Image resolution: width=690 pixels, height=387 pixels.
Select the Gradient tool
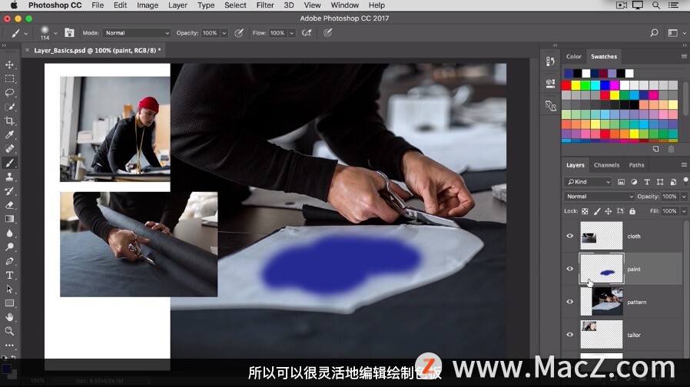pos(9,219)
